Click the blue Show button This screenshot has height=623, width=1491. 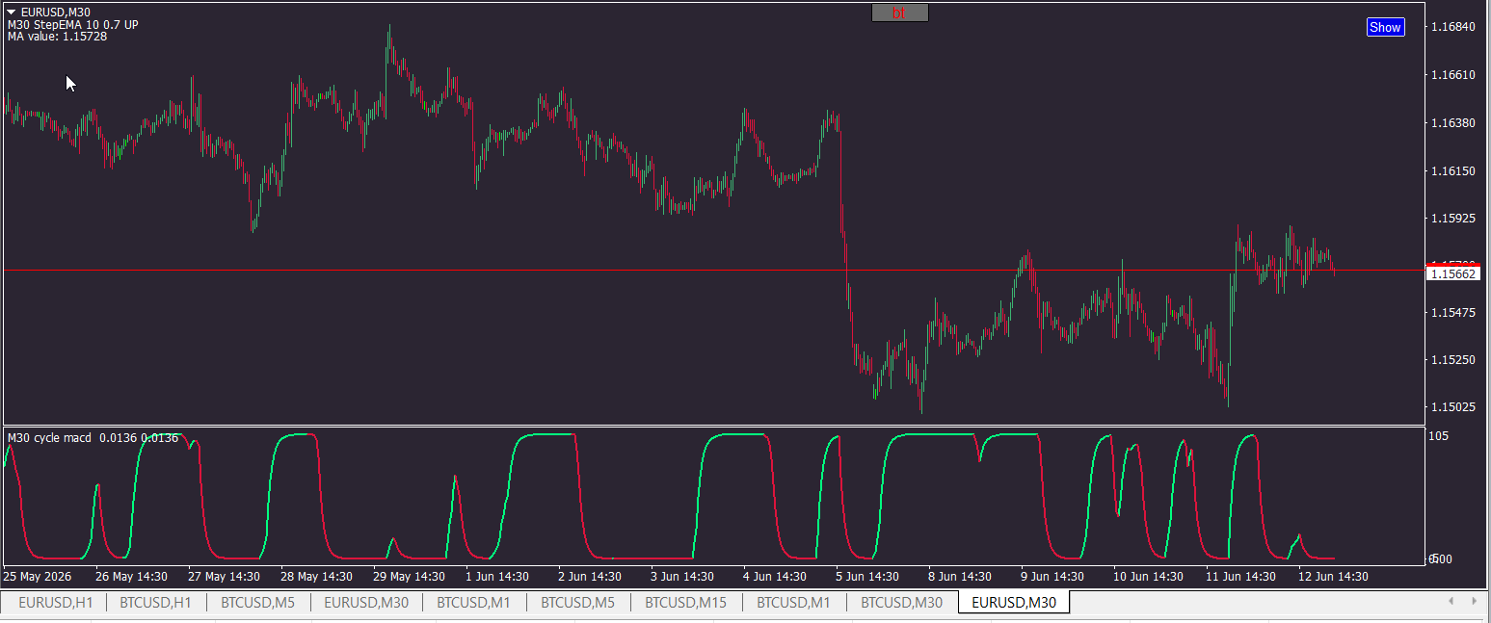1385,27
